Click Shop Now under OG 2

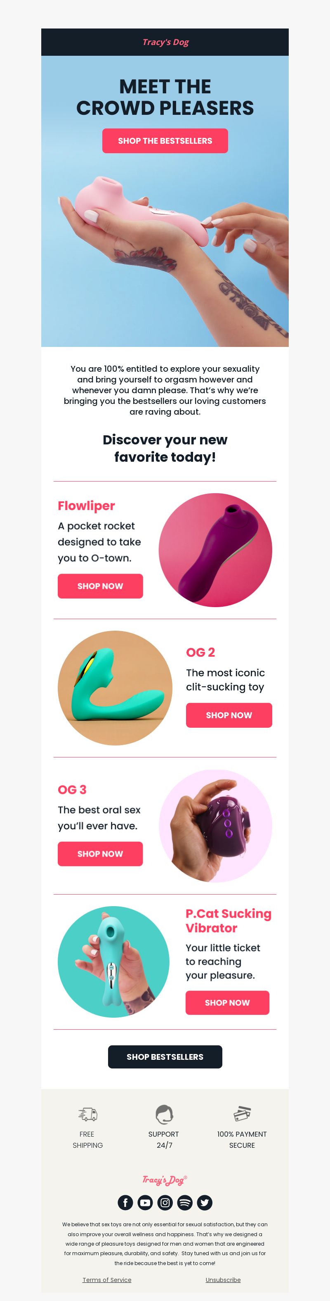pyautogui.click(x=229, y=715)
